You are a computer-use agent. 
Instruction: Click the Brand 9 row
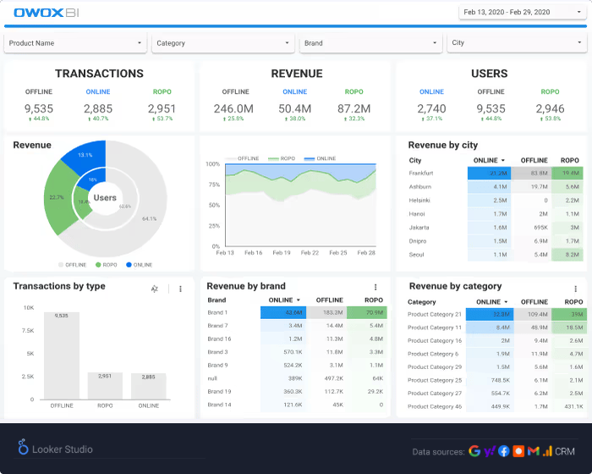click(297, 365)
